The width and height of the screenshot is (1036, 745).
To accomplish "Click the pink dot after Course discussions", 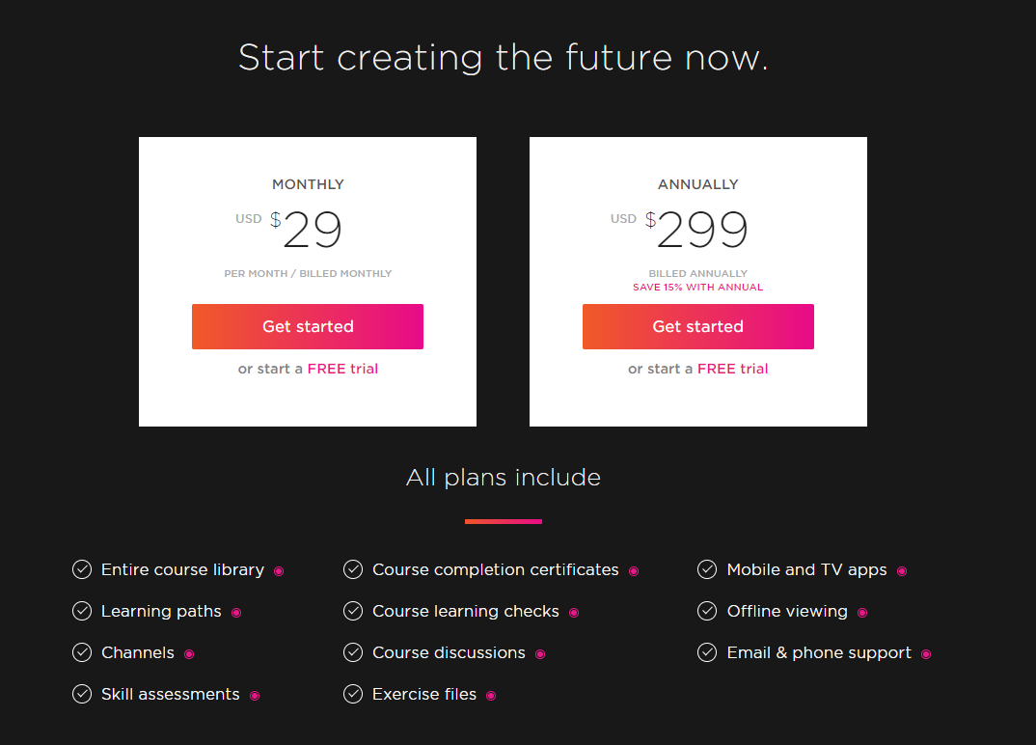I will coord(540,654).
